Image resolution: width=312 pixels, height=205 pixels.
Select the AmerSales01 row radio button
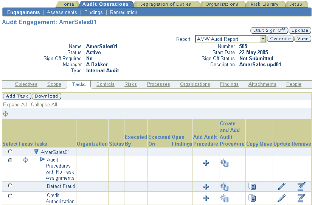tap(10, 152)
